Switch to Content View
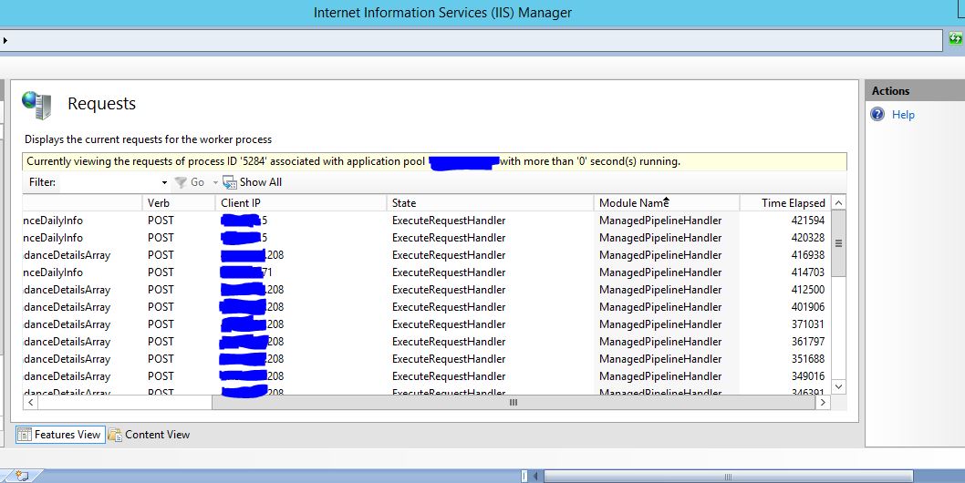 coord(157,435)
